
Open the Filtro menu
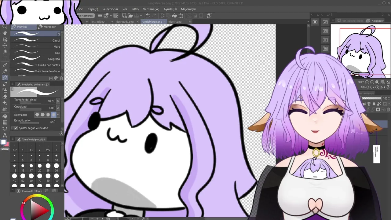135,9
